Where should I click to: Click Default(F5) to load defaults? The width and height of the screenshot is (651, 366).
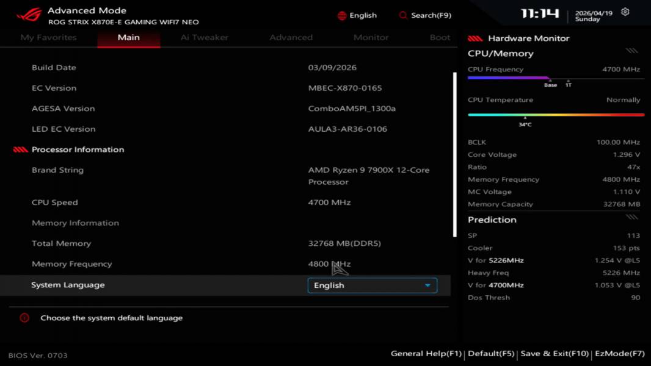(x=491, y=354)
